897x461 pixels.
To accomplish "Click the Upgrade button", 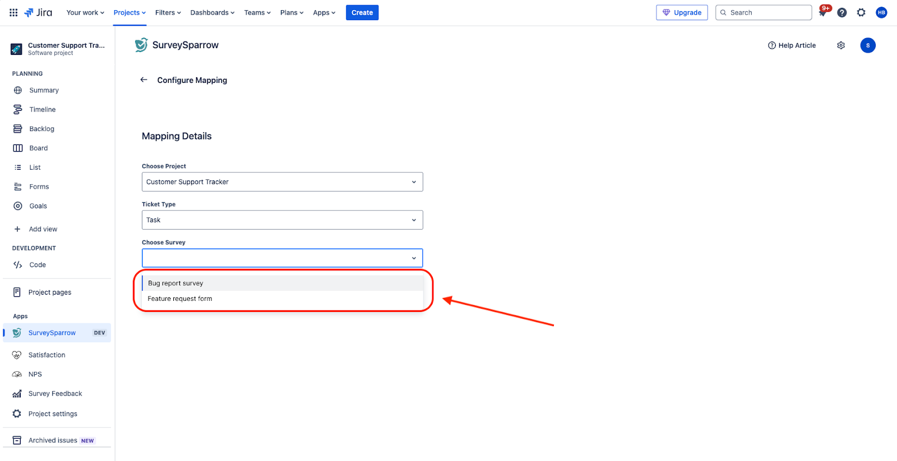I will [682, 13].
